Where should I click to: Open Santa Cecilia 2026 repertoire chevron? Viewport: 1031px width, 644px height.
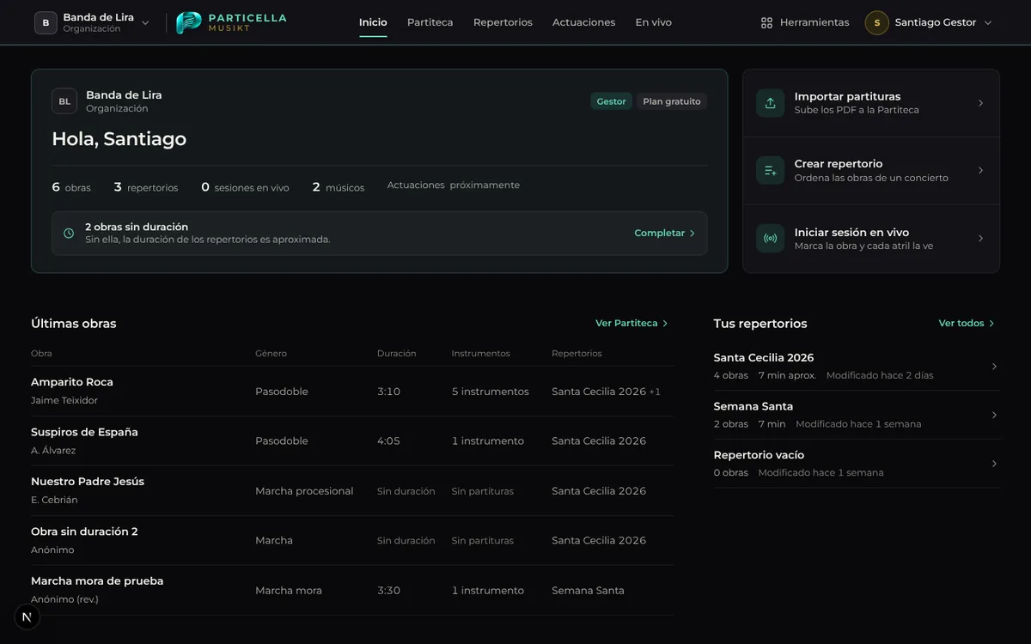pyautogui.click(x=994, y=367)
